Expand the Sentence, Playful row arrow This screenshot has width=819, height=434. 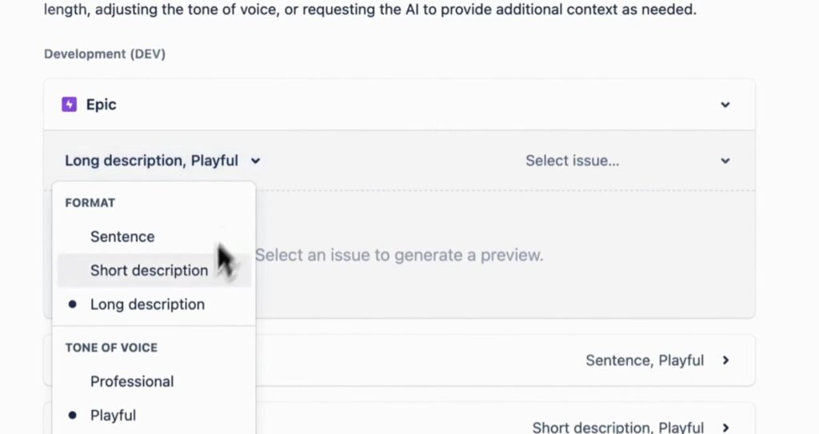[x=725, y=360]
